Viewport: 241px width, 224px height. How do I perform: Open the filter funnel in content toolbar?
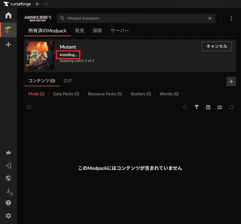197,107
